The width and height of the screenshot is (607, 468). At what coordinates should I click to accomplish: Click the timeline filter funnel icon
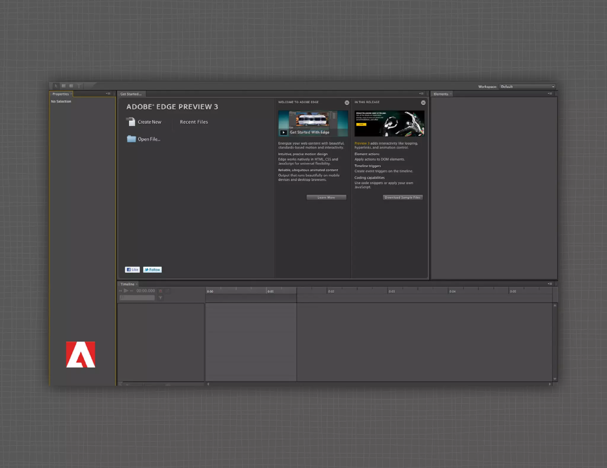click(x=160, y=298)
